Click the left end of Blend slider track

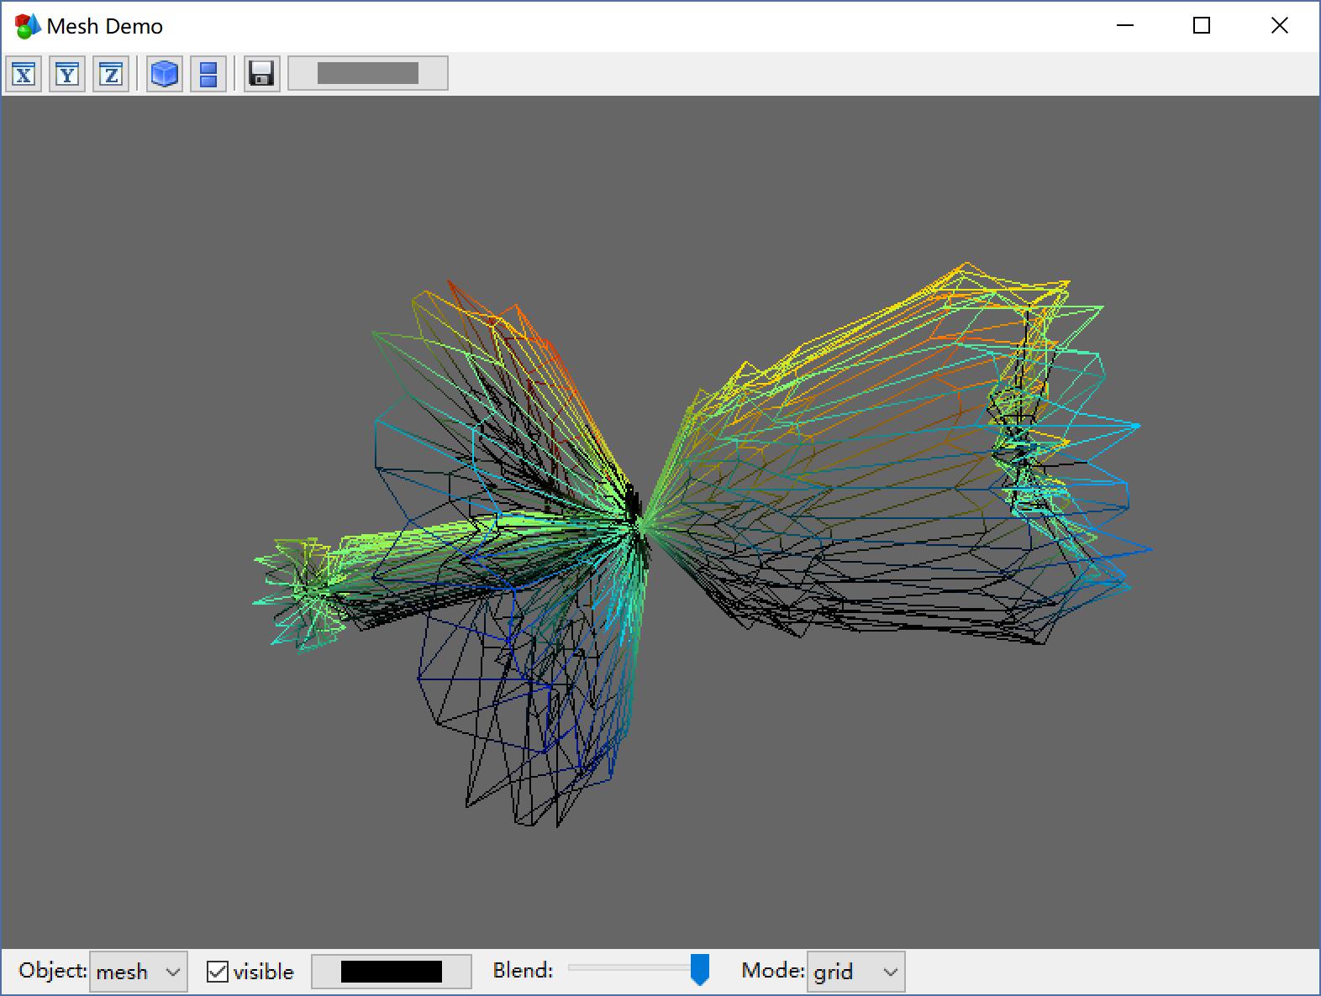pos(573,967)
